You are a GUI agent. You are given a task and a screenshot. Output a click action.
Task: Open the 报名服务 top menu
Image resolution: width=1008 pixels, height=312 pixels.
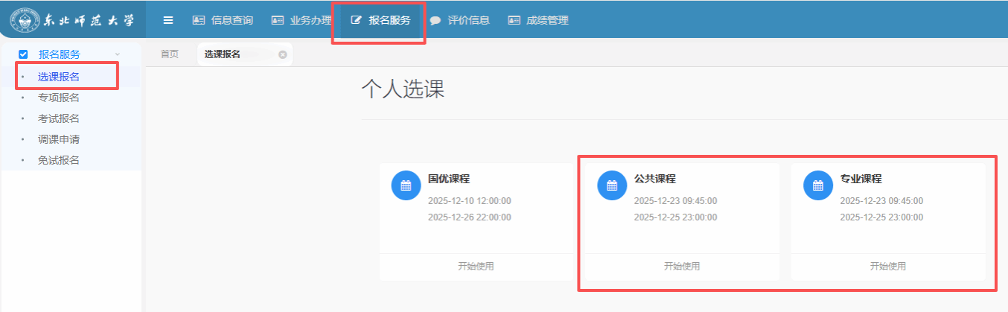point(380,21)
